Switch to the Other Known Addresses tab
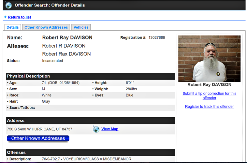This screenshot has height=163, width=247. click(x=46, y=27)
